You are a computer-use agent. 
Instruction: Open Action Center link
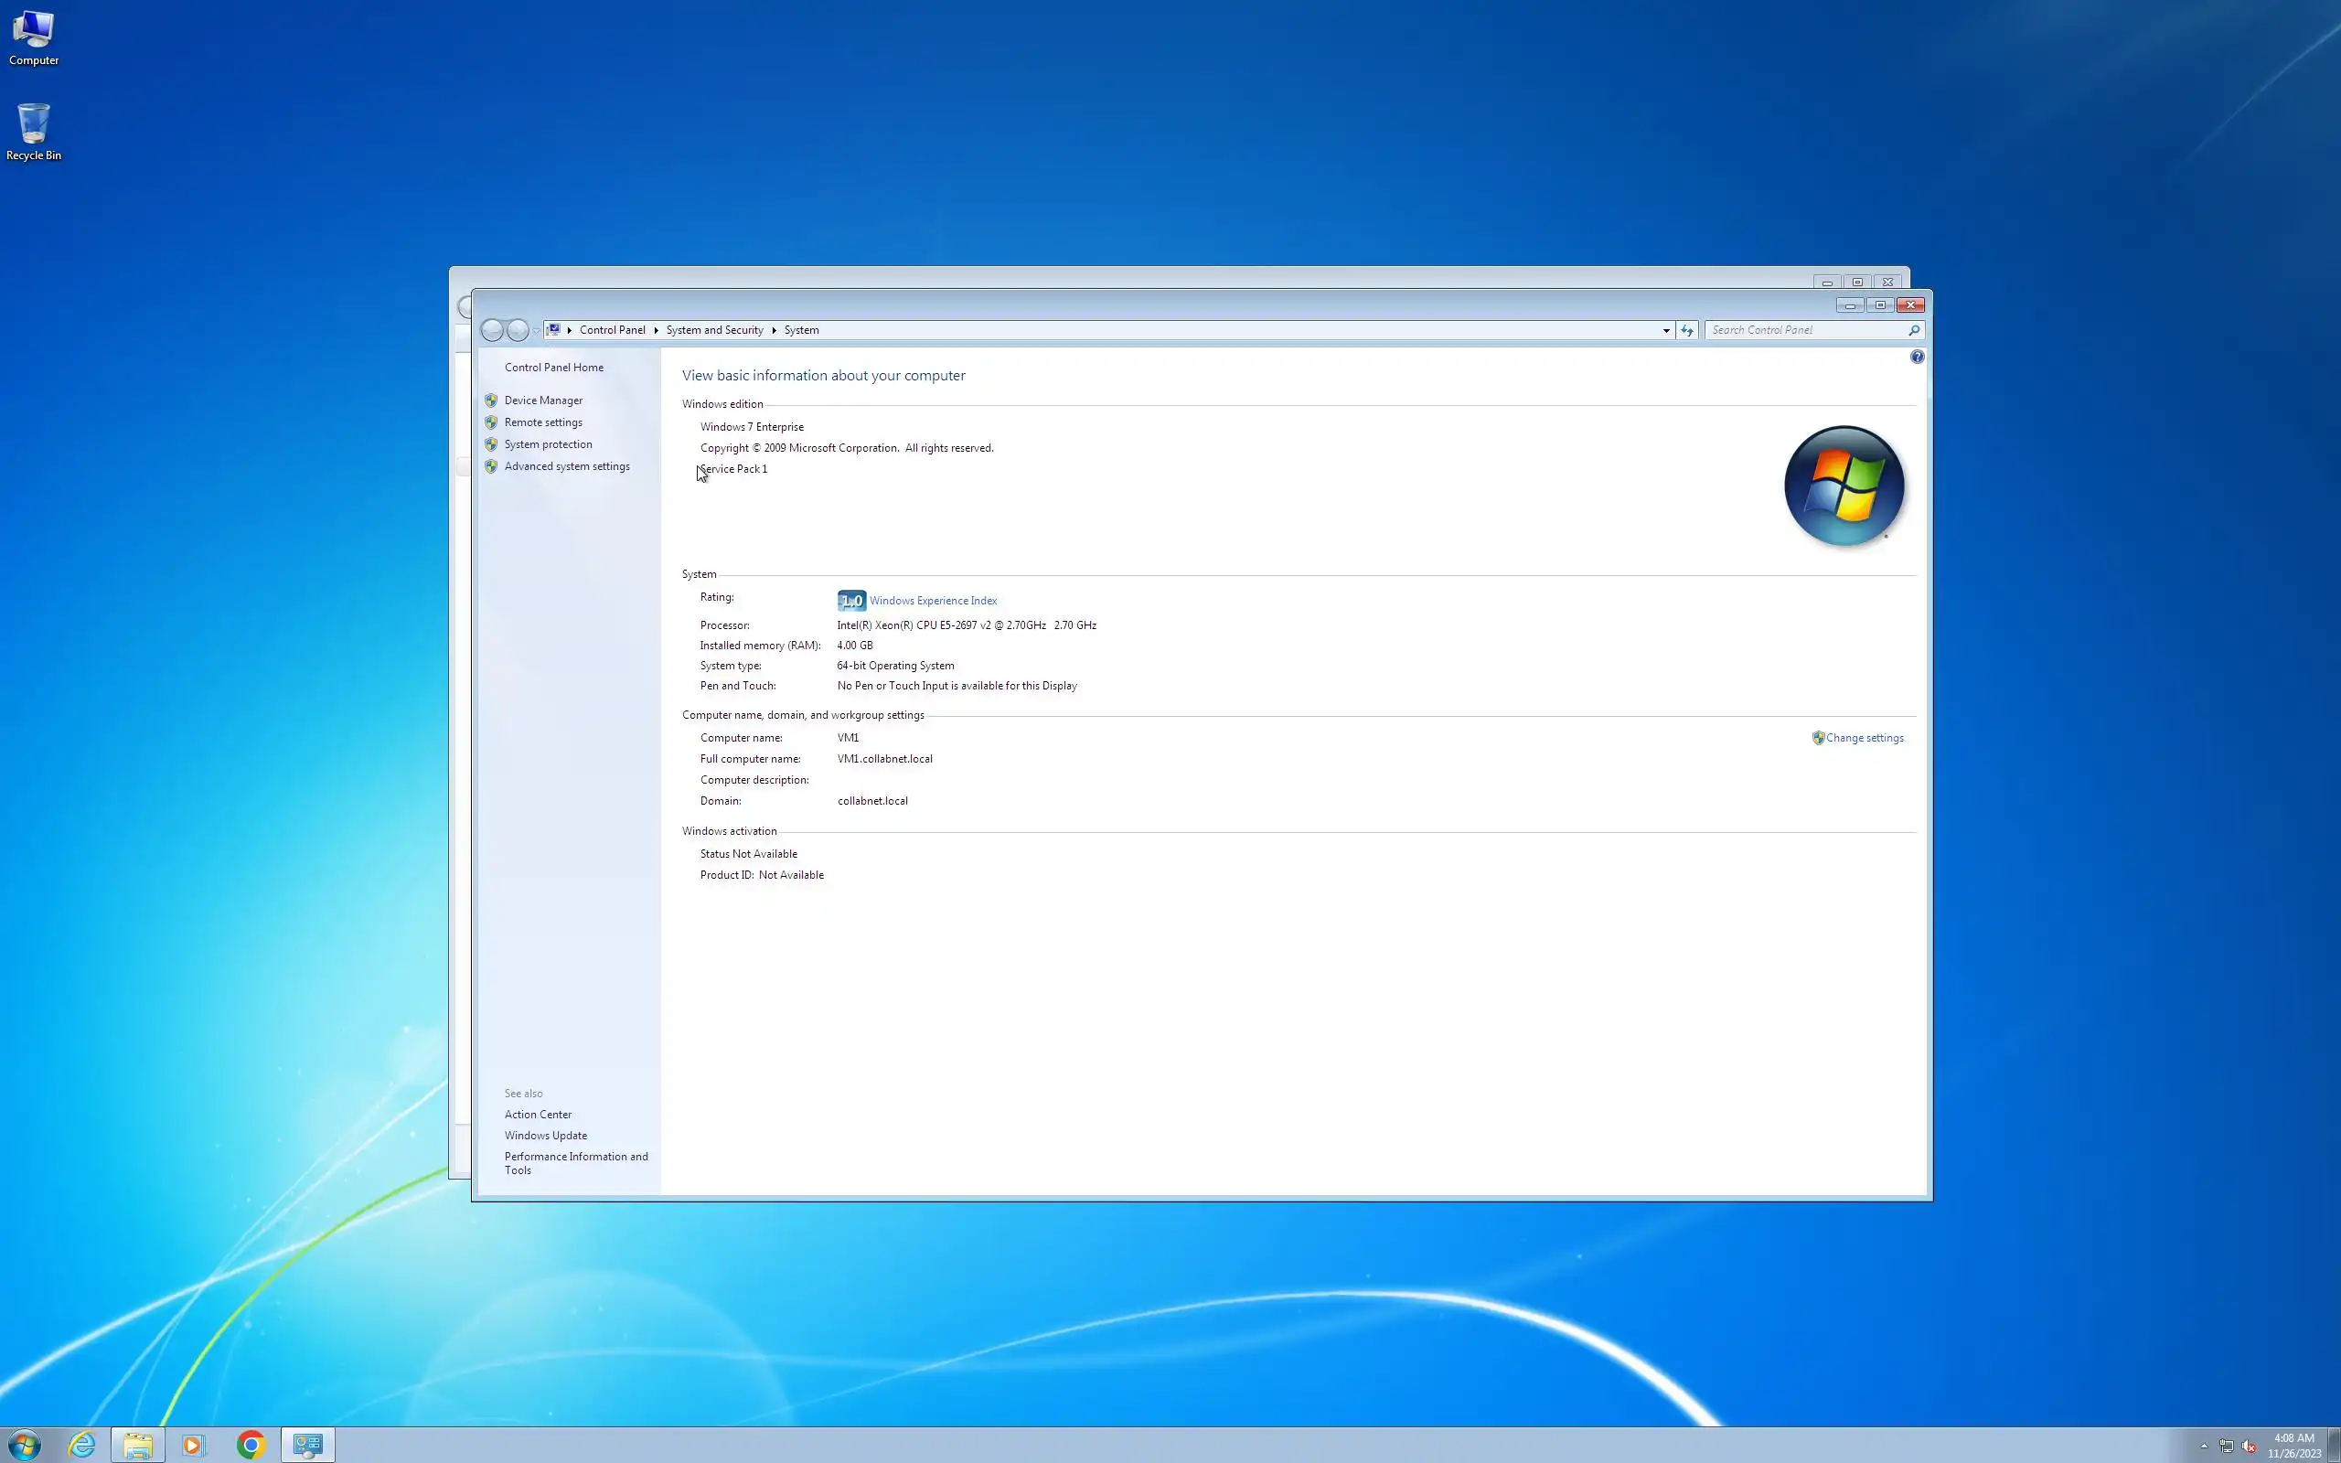point(537,1115)
